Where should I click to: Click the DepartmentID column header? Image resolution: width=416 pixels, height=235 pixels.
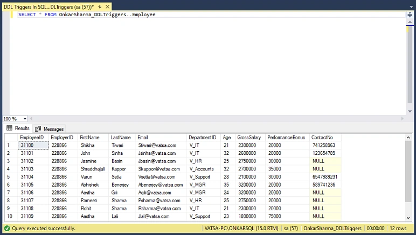(x=204, y=138)
